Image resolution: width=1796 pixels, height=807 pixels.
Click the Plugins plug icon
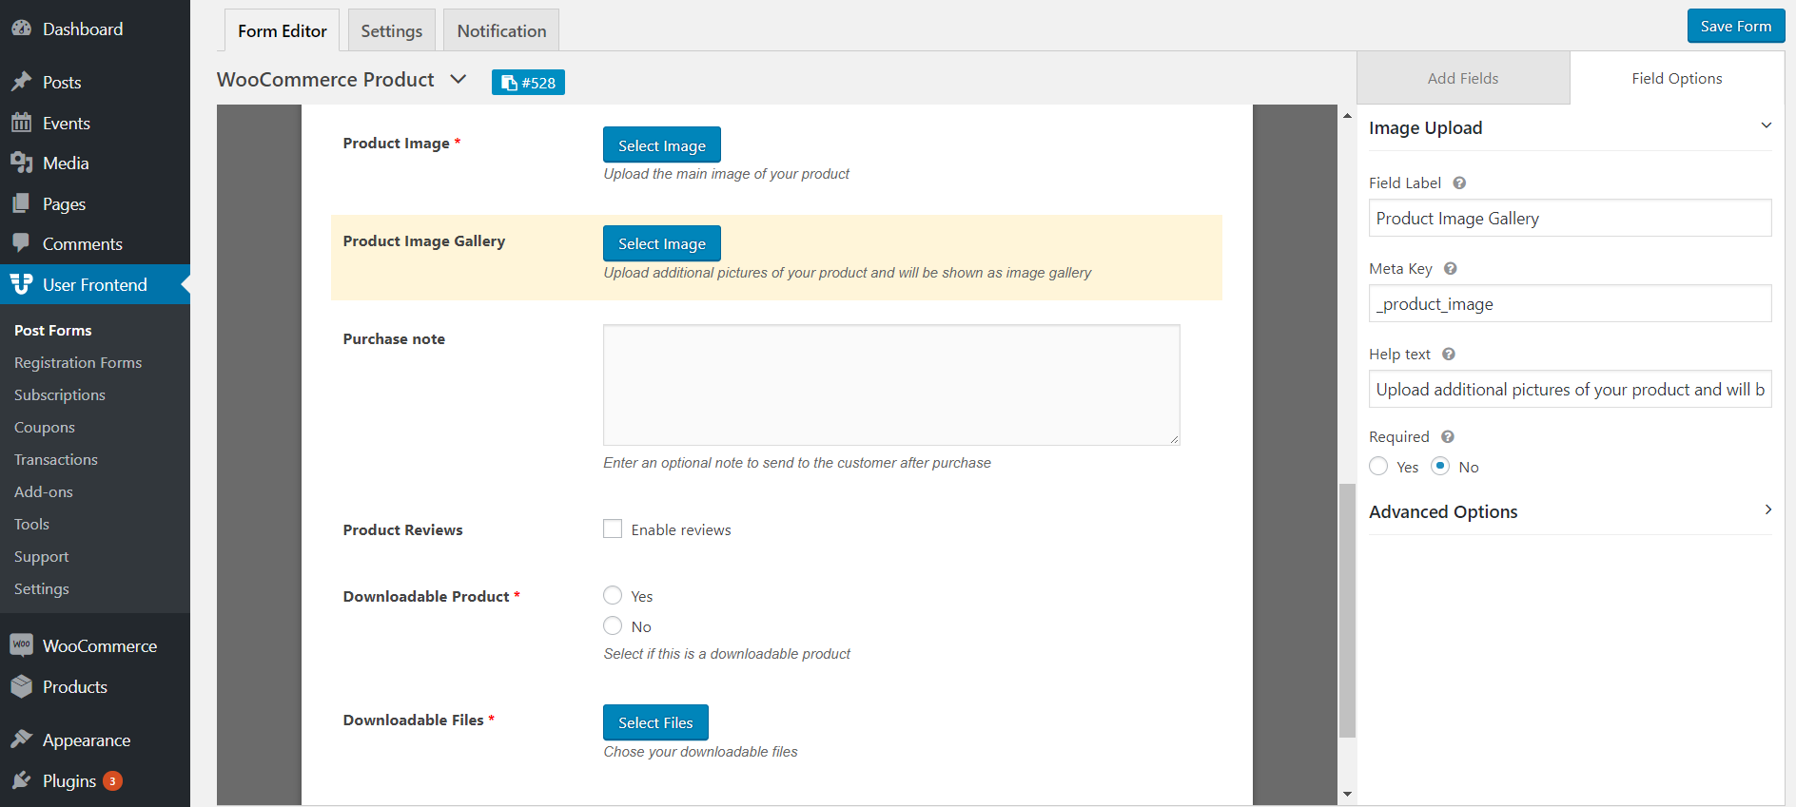coord(21,780)
